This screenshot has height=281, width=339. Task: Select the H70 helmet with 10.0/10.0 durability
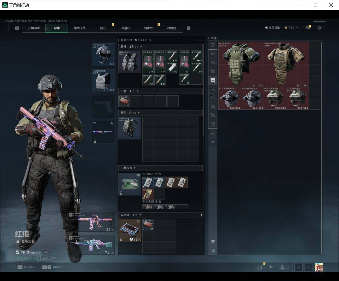(x=252, y=98)
